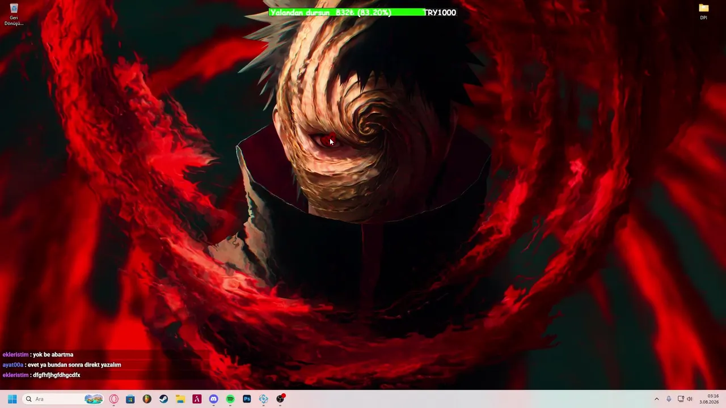Show hidden system tray icons

pos(657,399)
